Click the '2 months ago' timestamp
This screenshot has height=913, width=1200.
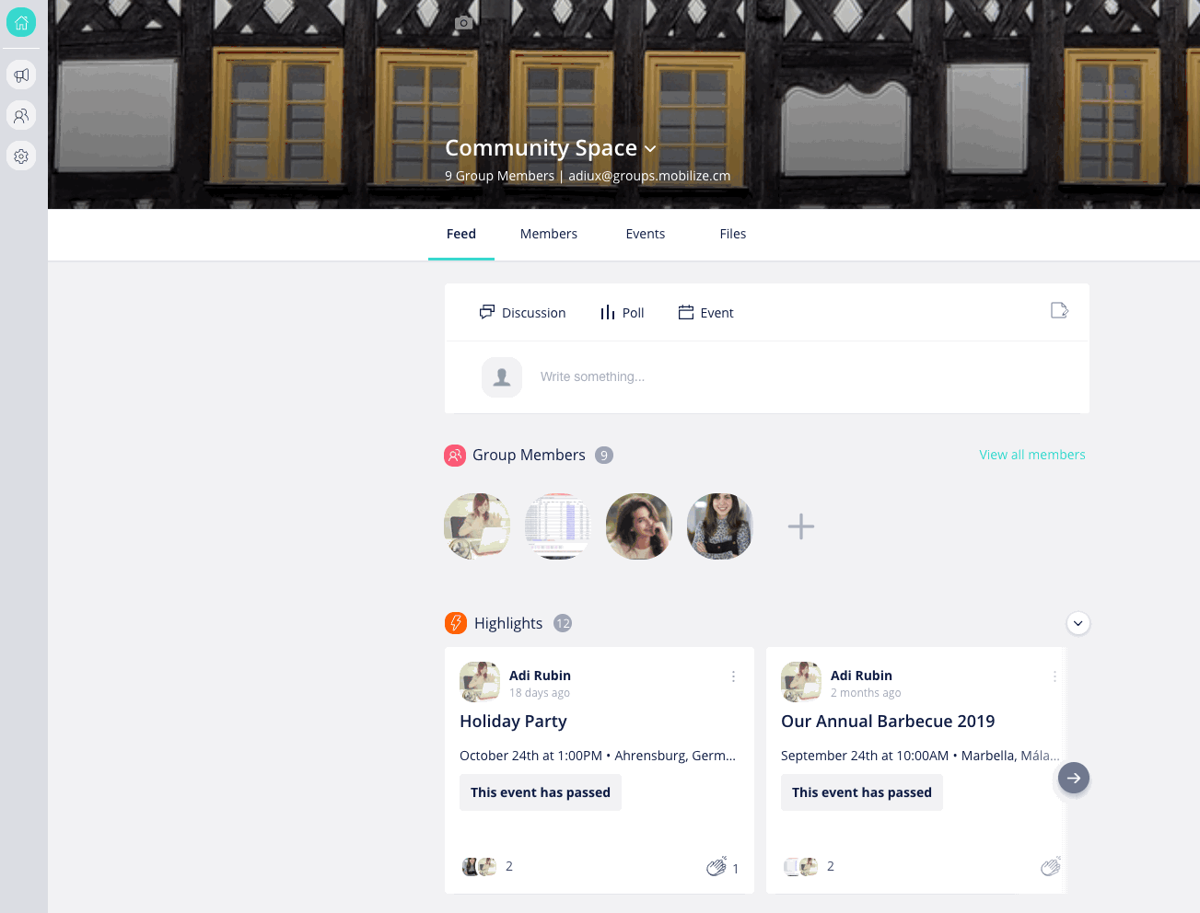click(866, 693)
